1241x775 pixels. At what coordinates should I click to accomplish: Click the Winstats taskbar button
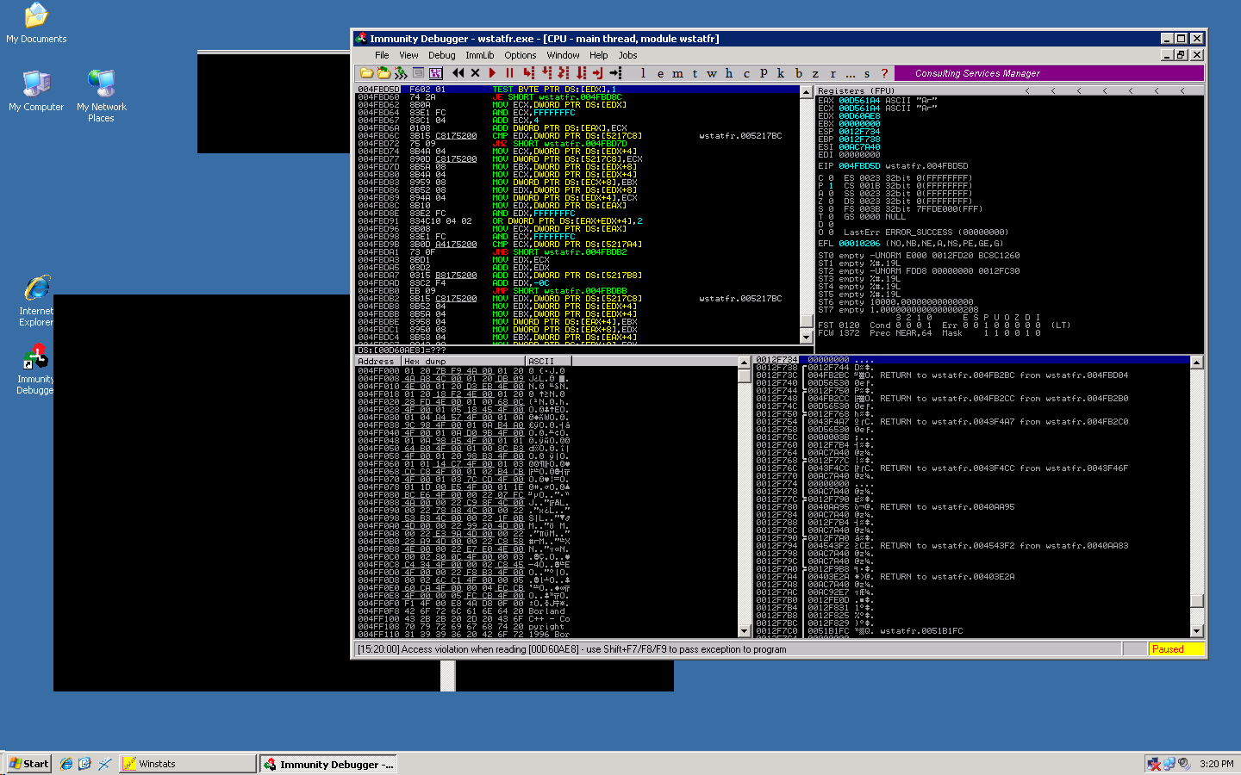click(188, 764)
